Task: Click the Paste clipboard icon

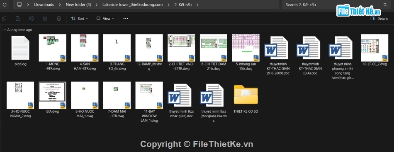Action: (18, 18)
